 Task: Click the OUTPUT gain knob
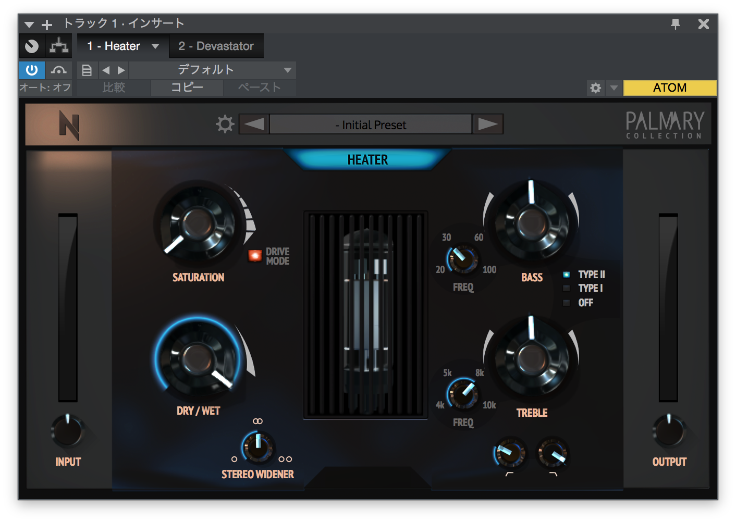coord(669,431)
